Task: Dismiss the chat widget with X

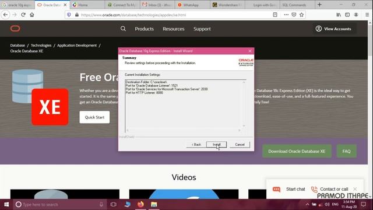Action: point(355,189)
